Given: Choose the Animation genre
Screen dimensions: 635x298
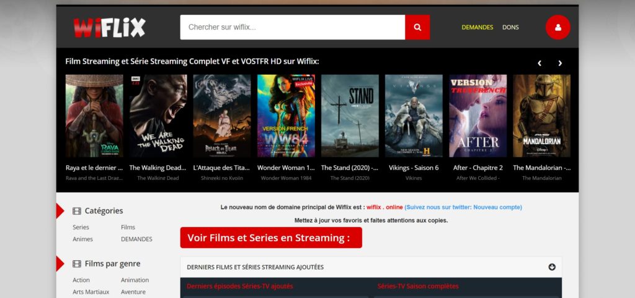Looking at the screenshot, I should (x=135, y=280).
